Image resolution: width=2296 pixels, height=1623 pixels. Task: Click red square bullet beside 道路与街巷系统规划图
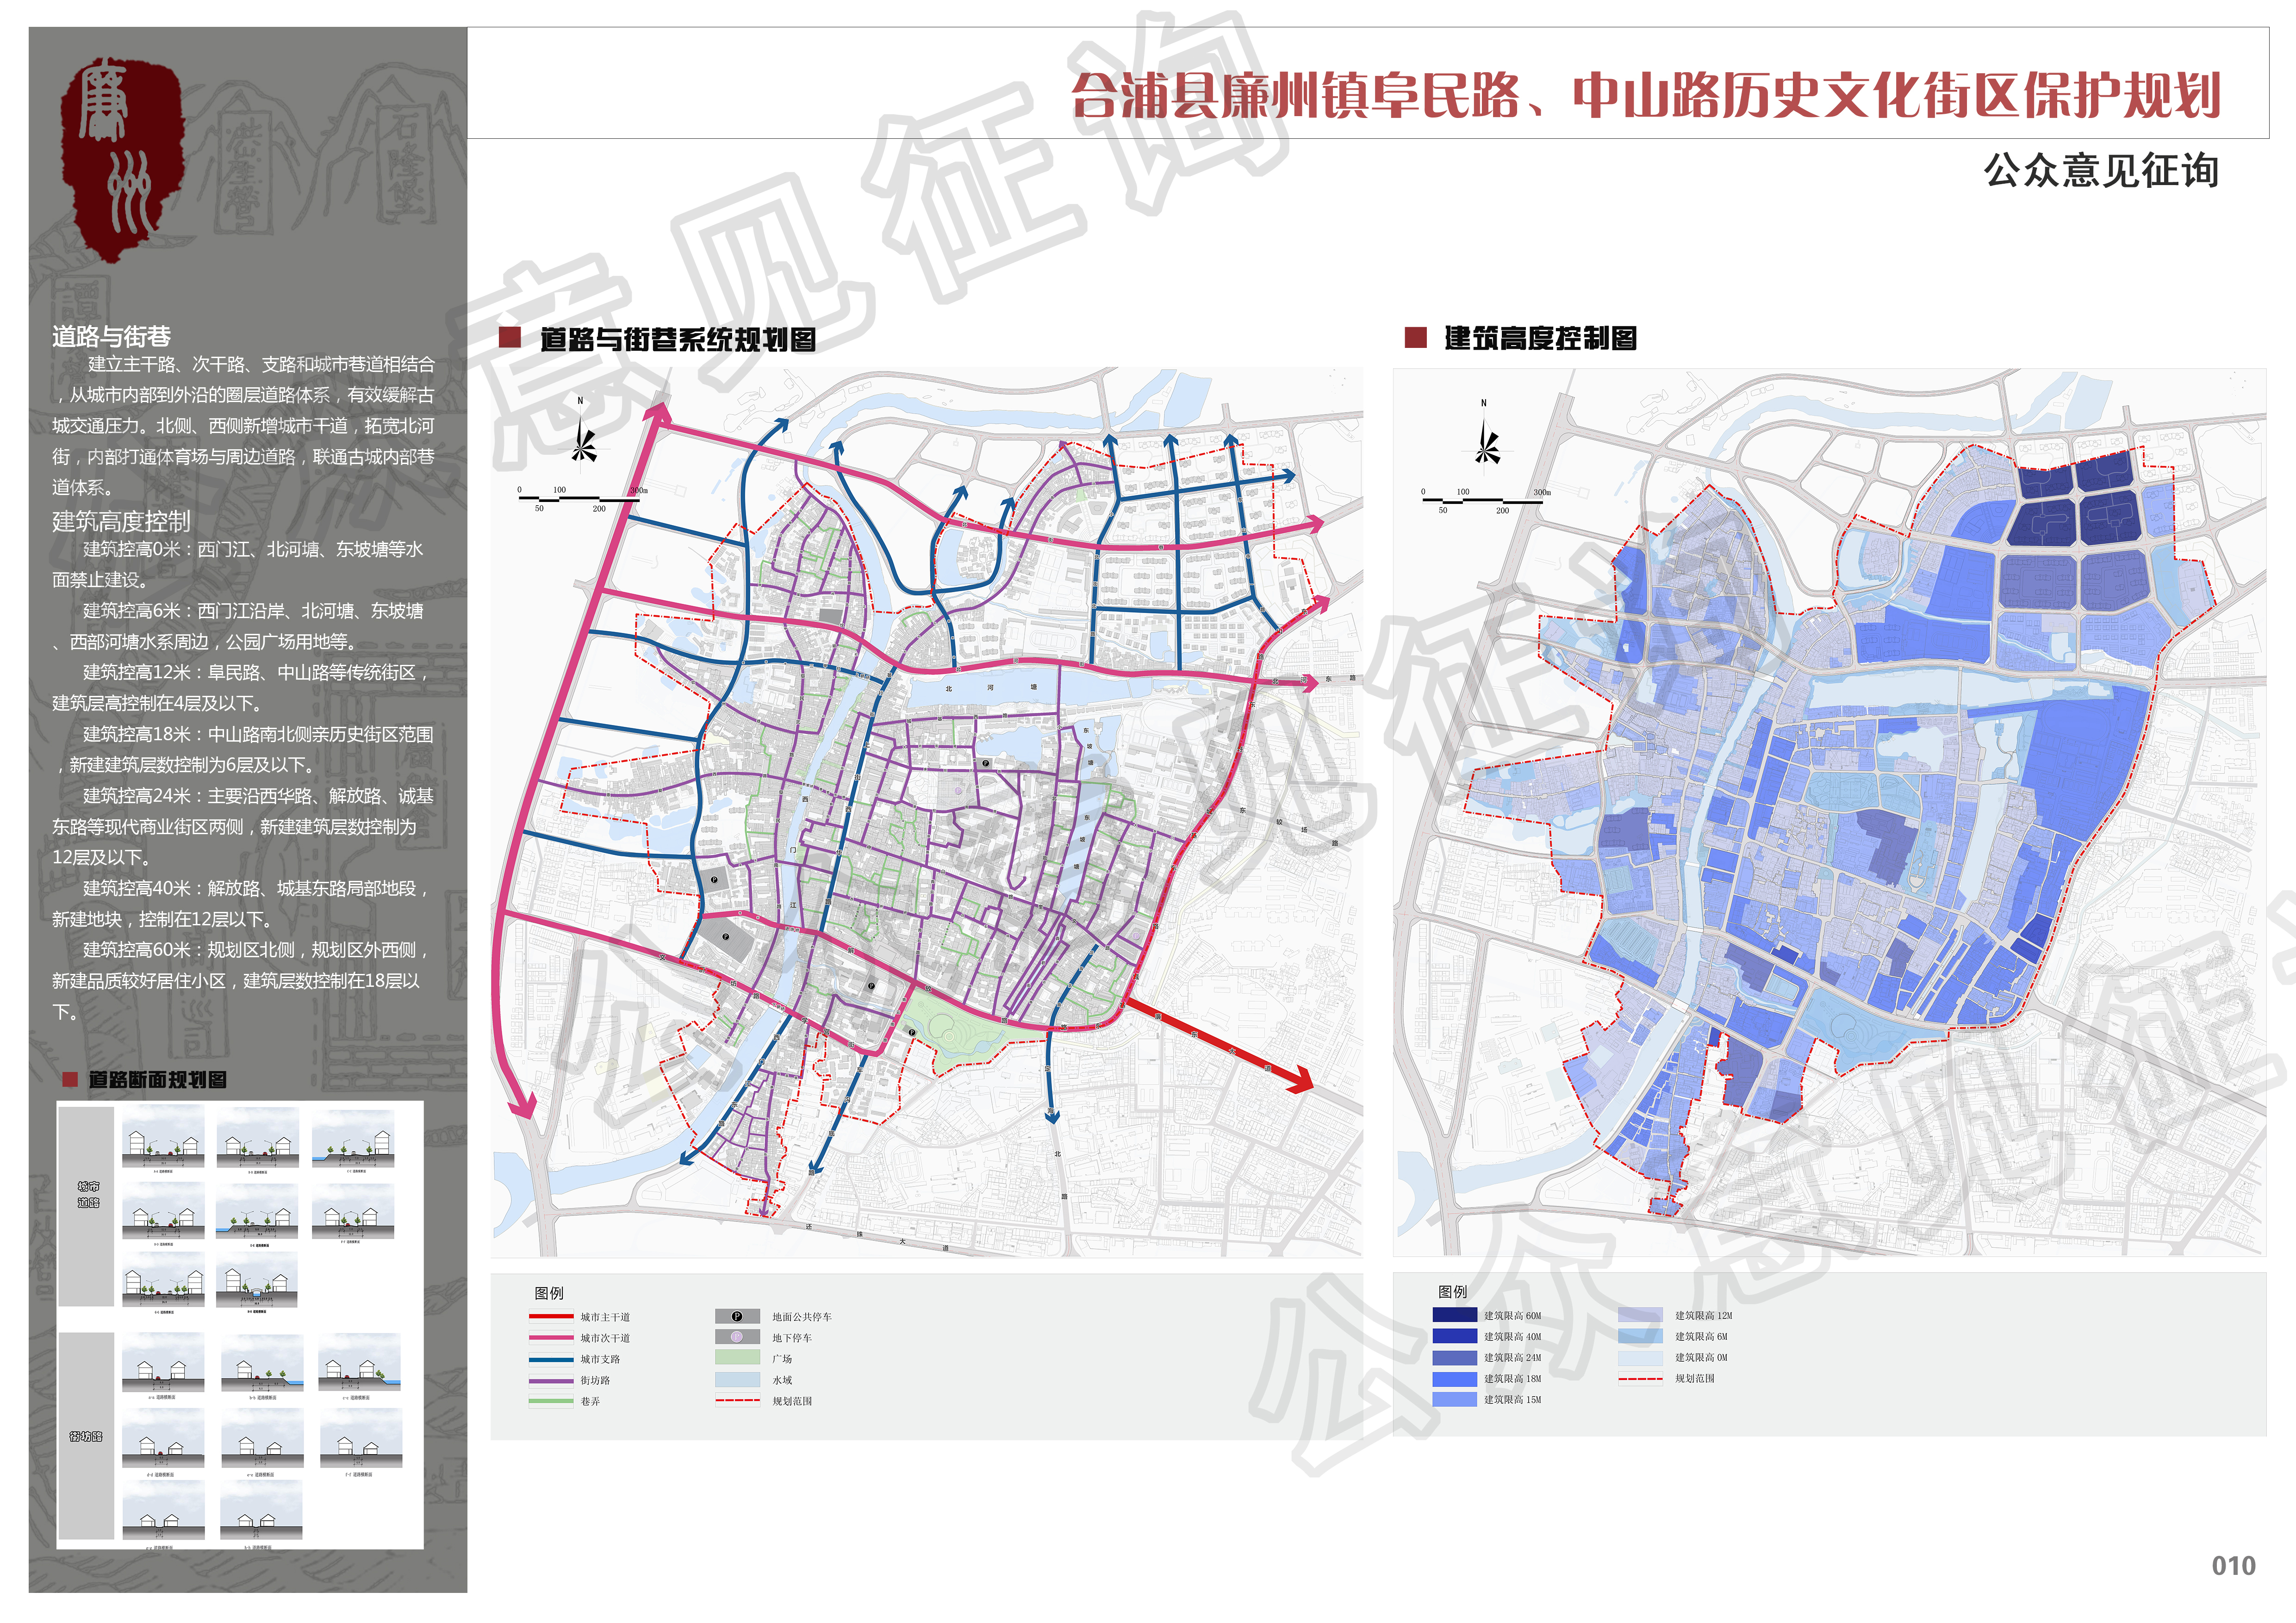pyautogui.click(x=510, y=338)
